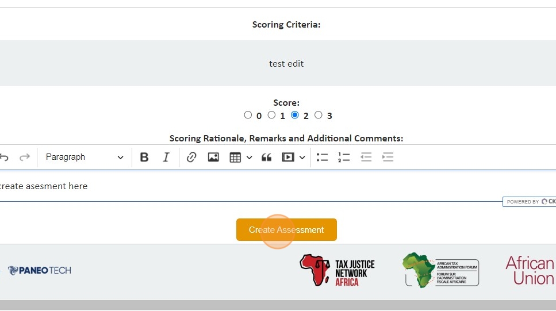This screenshot has width=556, height=311.
Task: Create a numbered list
Action: coord(344,157)
